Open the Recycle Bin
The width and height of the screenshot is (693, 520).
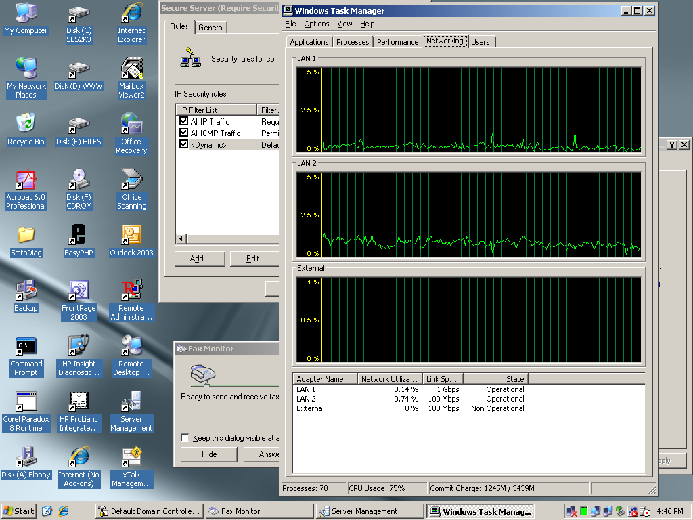click(26, 129)
